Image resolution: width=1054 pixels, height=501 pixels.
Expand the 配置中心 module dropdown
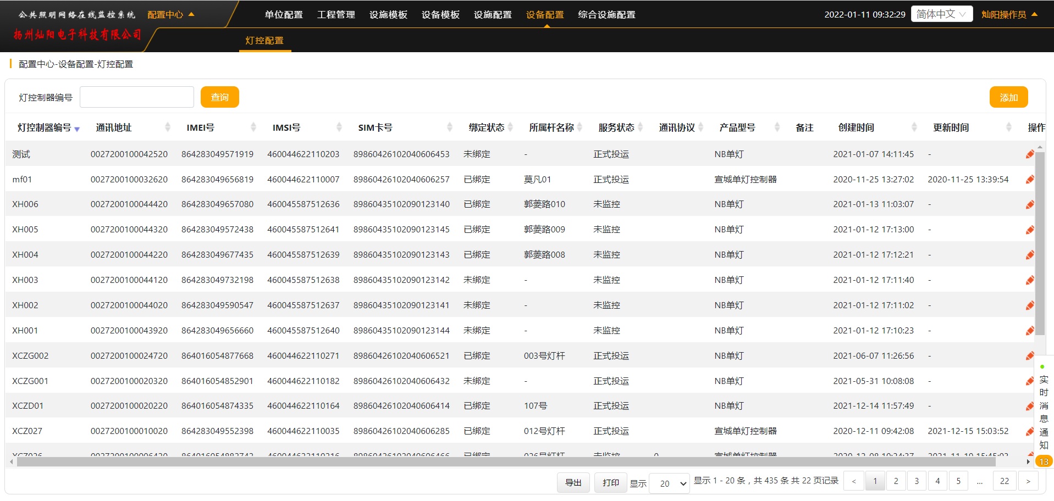[170, 15]
